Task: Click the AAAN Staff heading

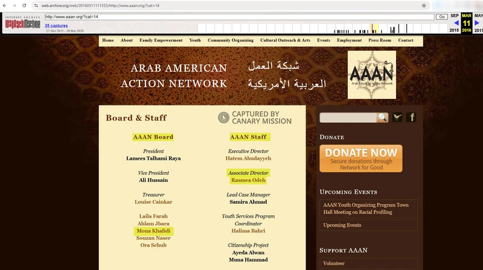Action: click(248, 137)
